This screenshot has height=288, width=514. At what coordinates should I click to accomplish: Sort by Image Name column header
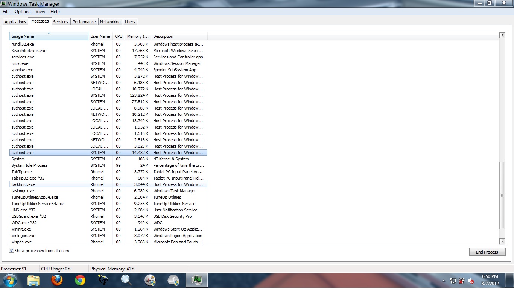[x=49, y=36]
